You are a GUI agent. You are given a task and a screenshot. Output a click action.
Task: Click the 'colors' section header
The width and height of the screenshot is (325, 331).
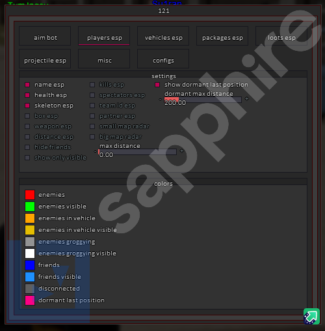[163, 184]
